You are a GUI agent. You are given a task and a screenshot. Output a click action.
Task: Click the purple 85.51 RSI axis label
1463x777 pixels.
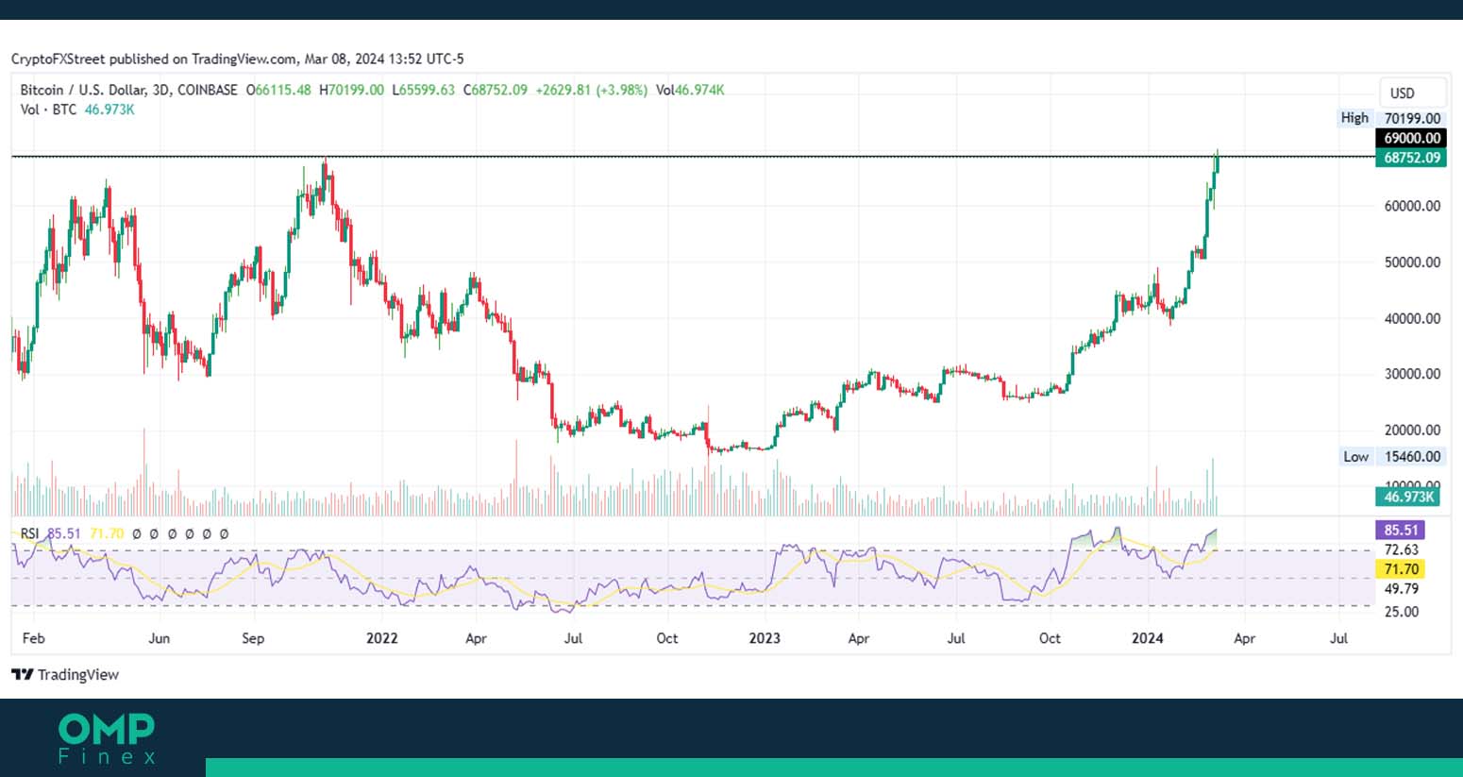coord(1401,530)
